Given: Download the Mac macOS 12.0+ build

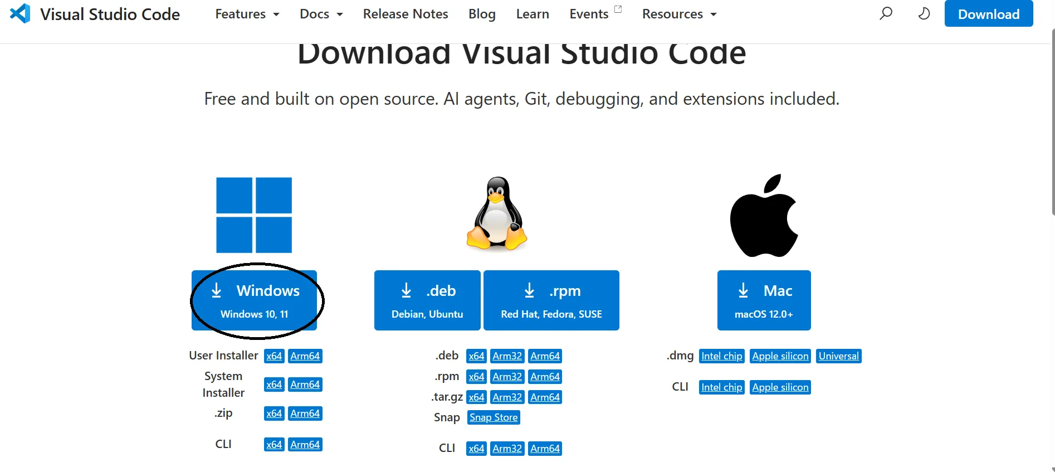Looking at the screenshot, I should point(764,300).
